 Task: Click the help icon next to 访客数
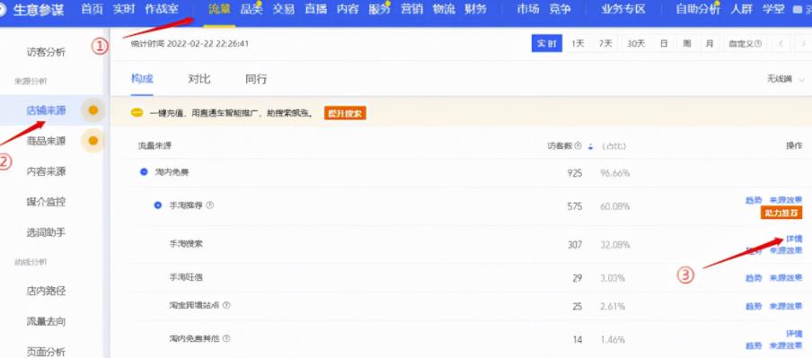[578, 146]
